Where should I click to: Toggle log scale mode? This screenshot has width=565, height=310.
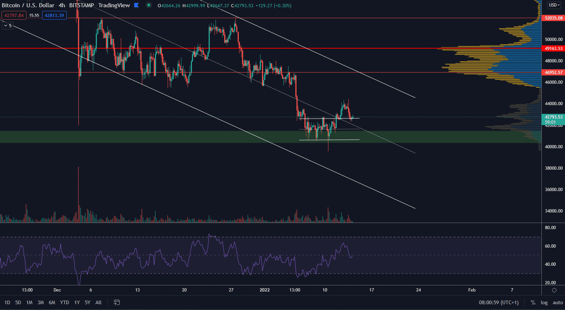[x=544, y=302]
